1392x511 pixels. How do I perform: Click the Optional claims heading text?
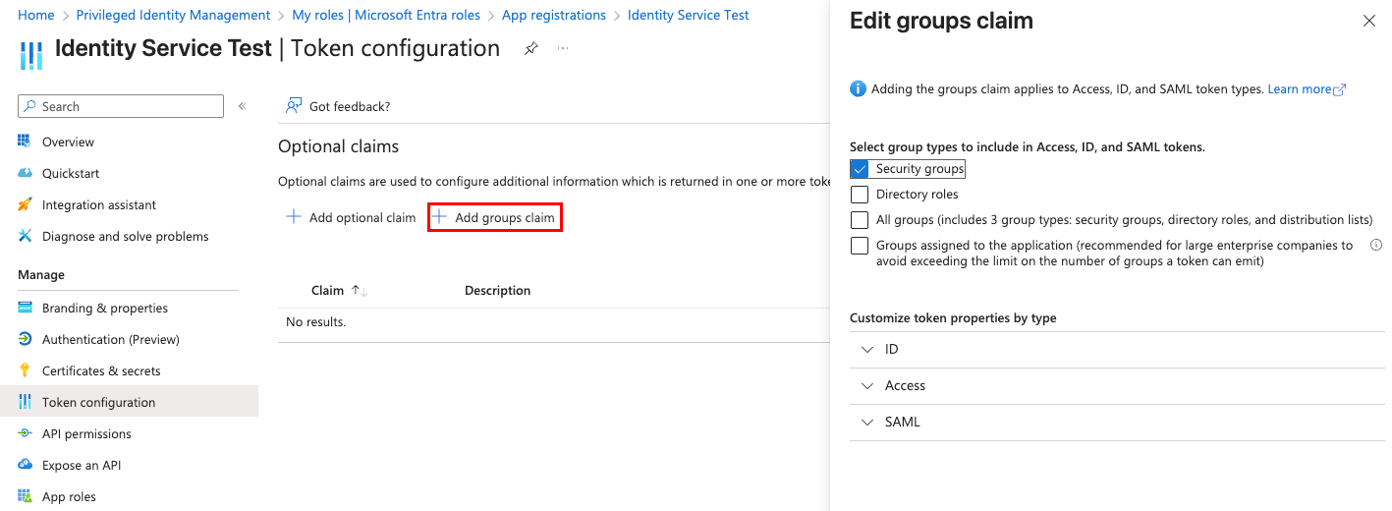point(338,146)
